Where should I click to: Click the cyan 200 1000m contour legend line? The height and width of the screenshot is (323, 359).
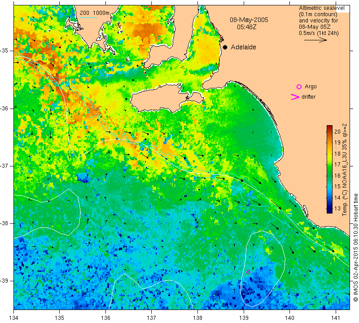[x=88, y=17]
